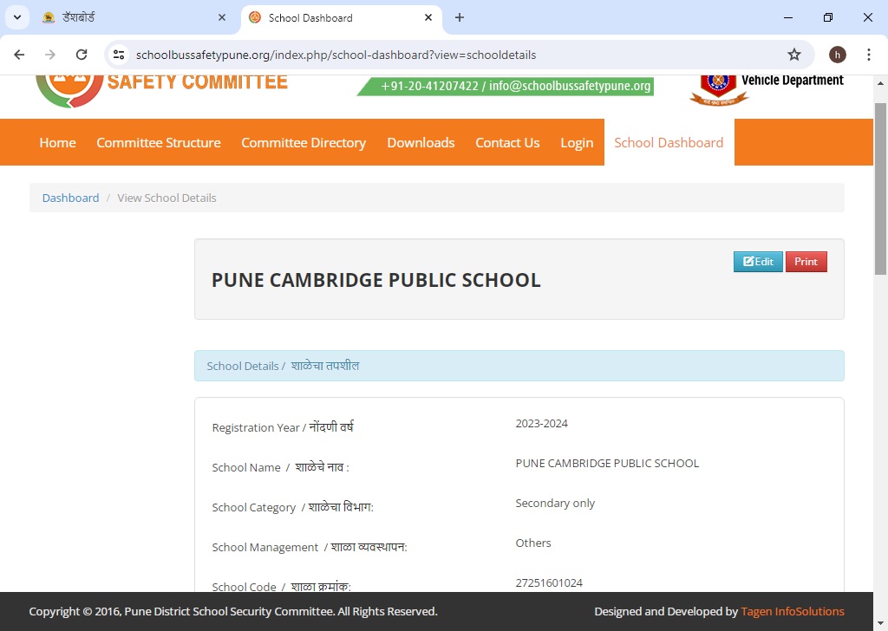Open the Tagen InfoSolutions footer link
Image resolution: width=888 pixels, height=631 pixels.
coord(792,611)
